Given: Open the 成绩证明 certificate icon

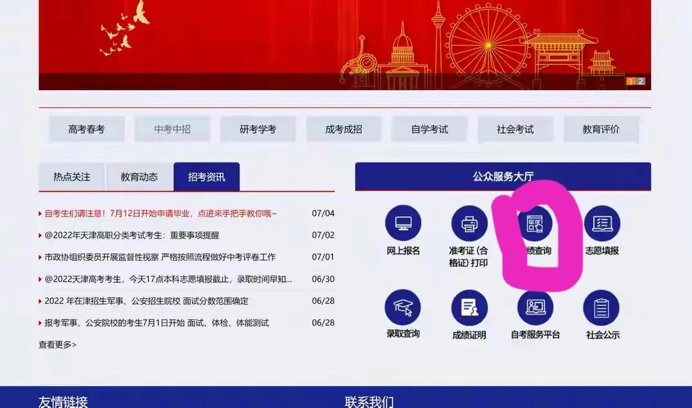Looking at the screenshot, I should pos(469,308).
